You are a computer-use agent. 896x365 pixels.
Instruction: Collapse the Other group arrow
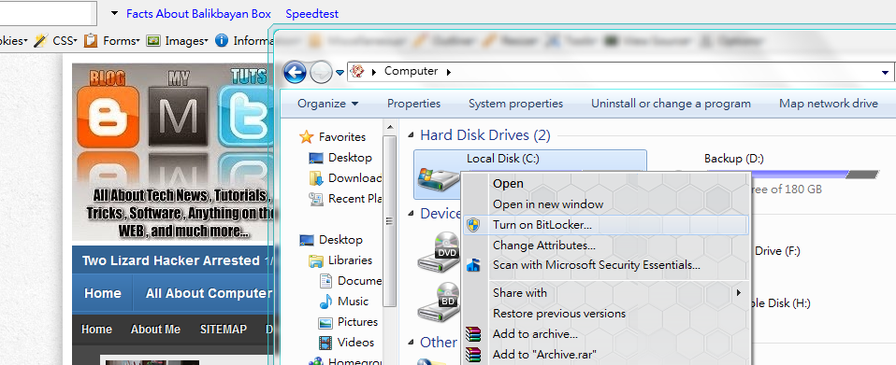coord(412,343)
